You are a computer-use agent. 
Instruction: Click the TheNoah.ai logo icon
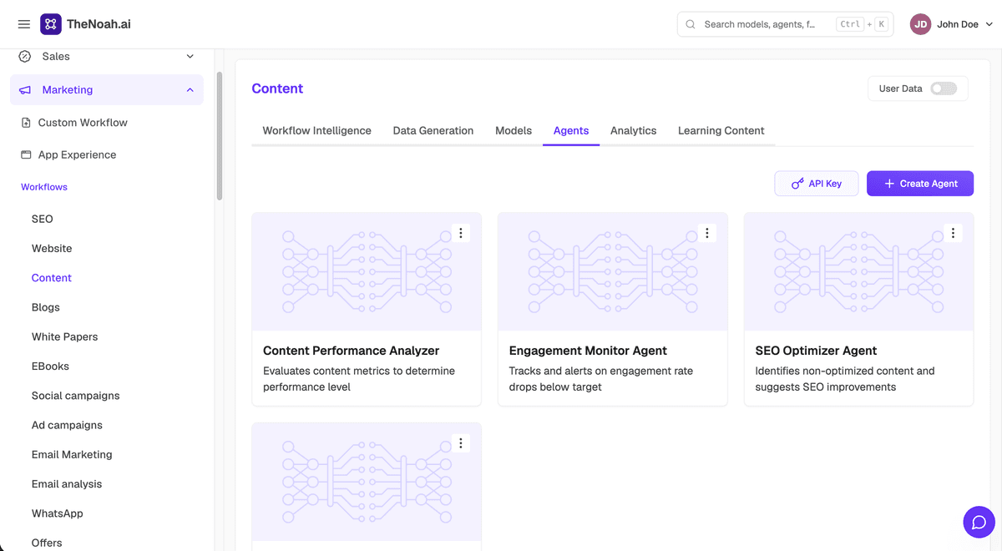[51, 24]
